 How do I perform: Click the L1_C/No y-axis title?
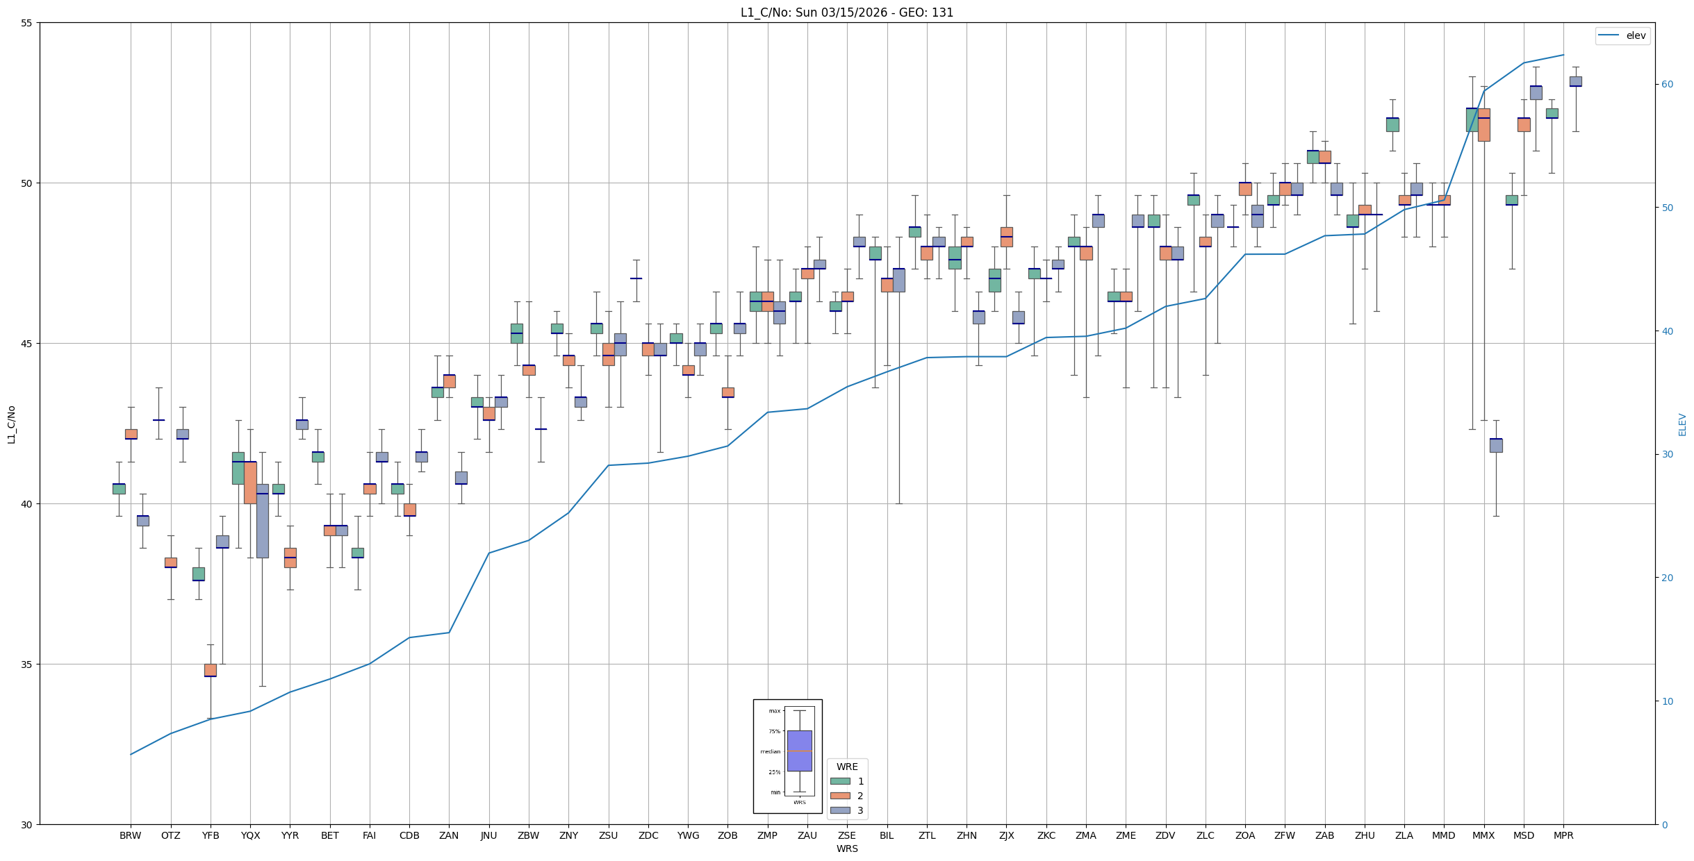point(11,424)
